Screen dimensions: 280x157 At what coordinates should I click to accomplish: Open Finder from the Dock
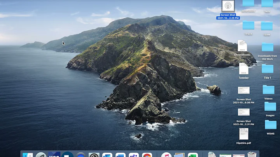(x=28, y=155)
